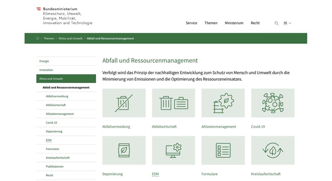Open Kreislaufwirtschaft in the sidebar
Image resolution: width=332 pixels, height=181 pixels.
[66, 158]
